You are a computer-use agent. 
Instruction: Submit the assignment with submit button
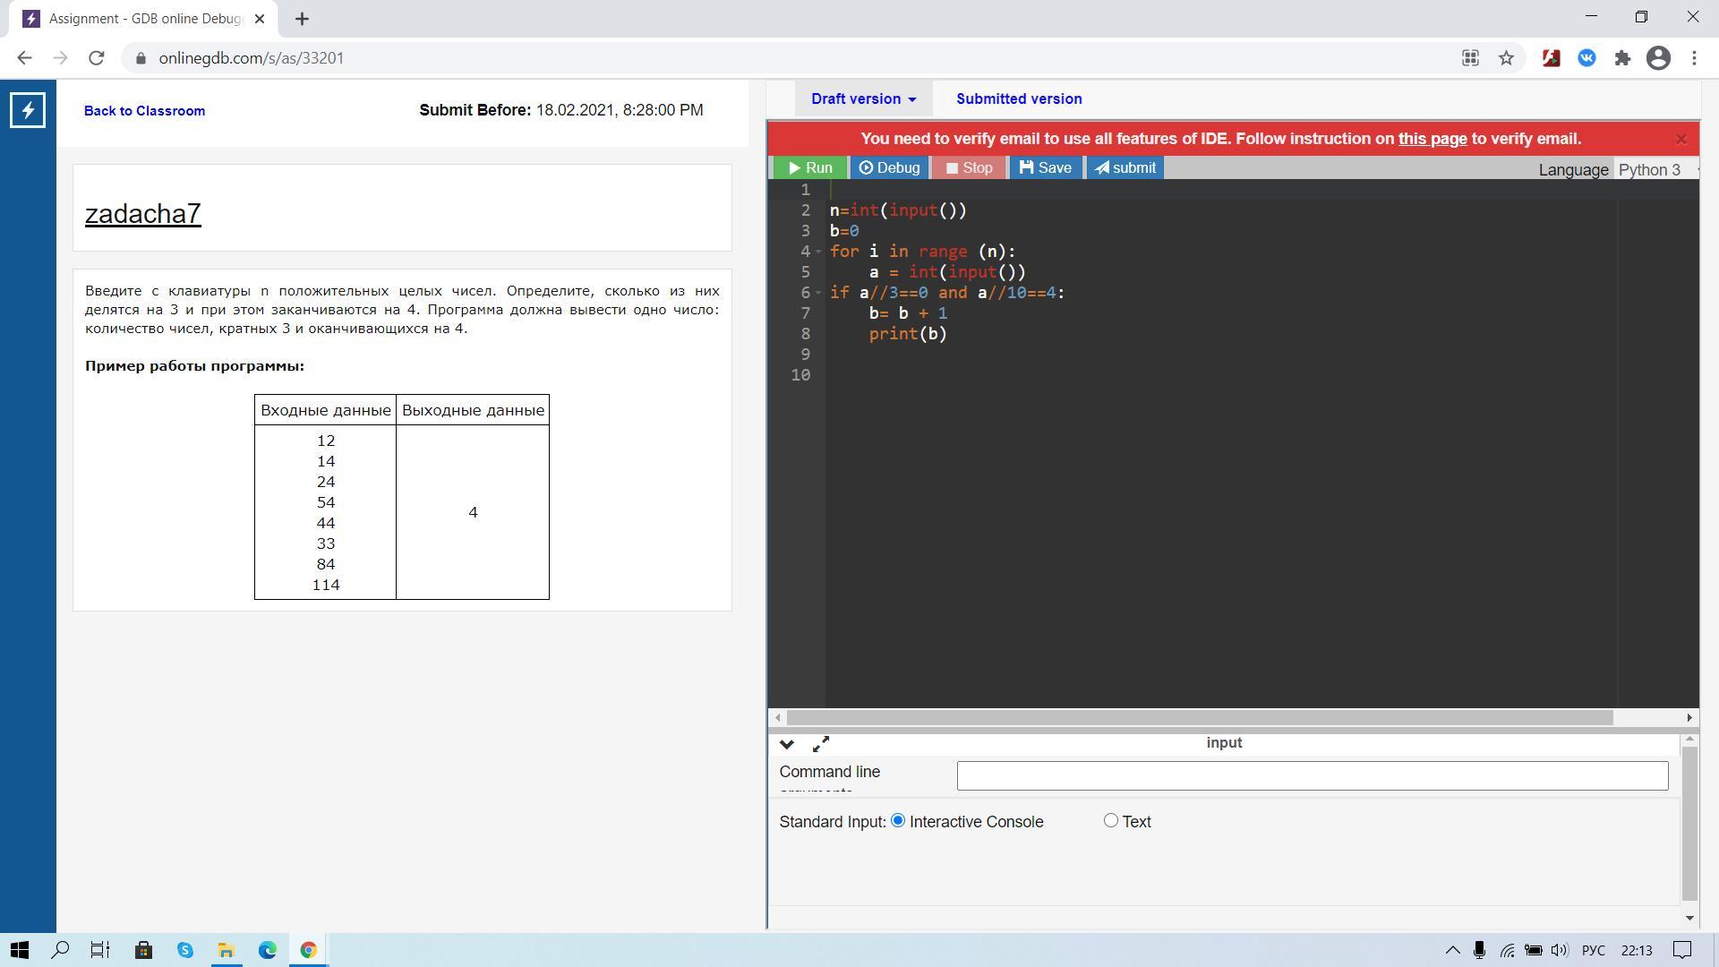pyautogui.click(x=1125, y=168)
